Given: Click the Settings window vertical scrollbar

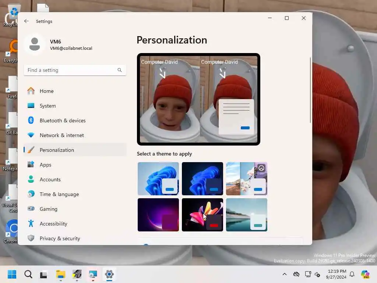Looking at the screenshot, I should coord(310,90).
